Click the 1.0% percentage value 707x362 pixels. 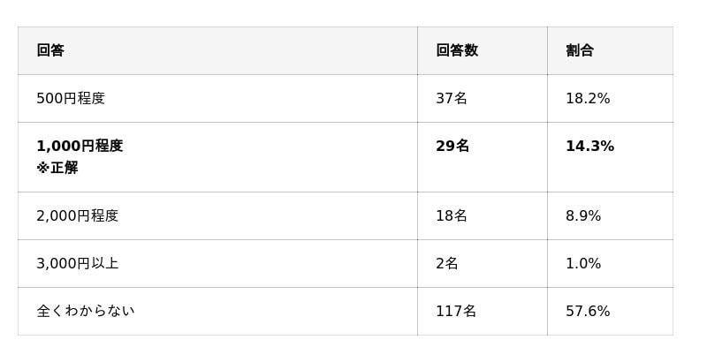coord(583,263)
